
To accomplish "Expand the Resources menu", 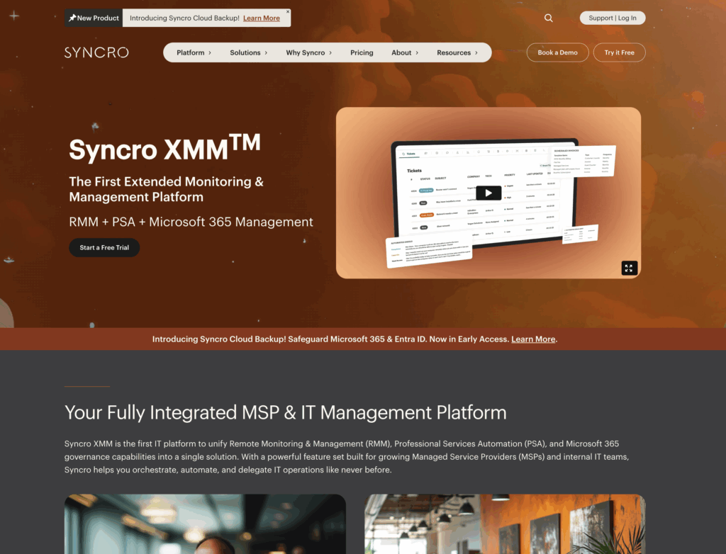I will click(457, 52).
